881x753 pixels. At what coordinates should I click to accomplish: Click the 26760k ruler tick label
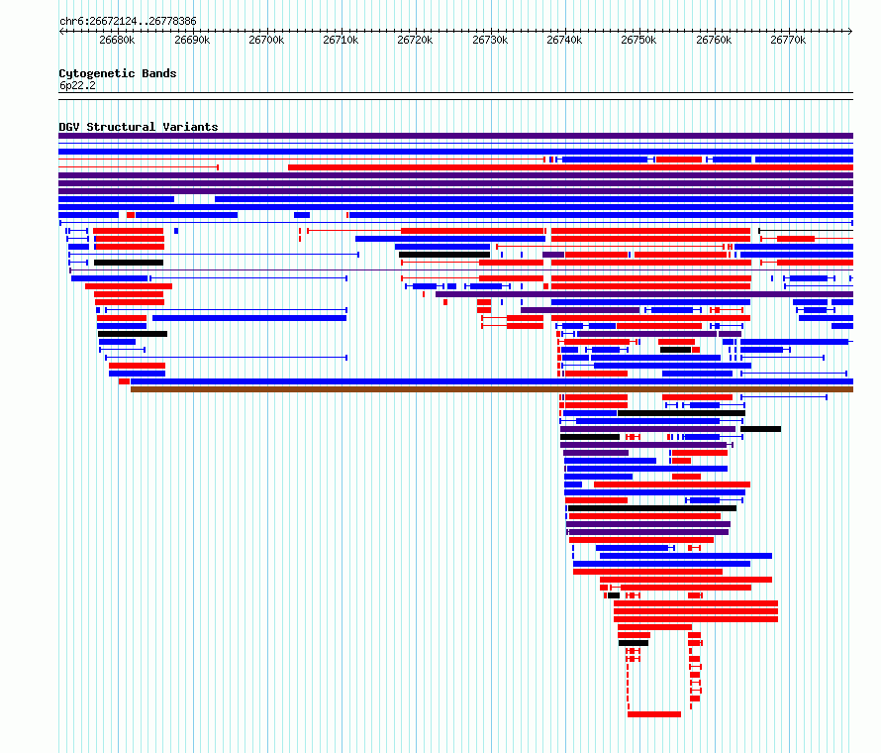click(714, 40)
